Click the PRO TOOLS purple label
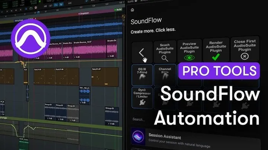The image size is (268, 150). 220,70
